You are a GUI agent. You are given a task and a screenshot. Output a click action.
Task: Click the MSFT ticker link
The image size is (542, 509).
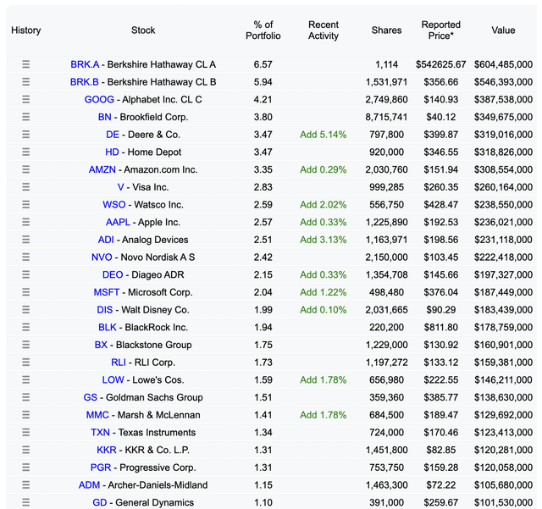pos(107,292)
